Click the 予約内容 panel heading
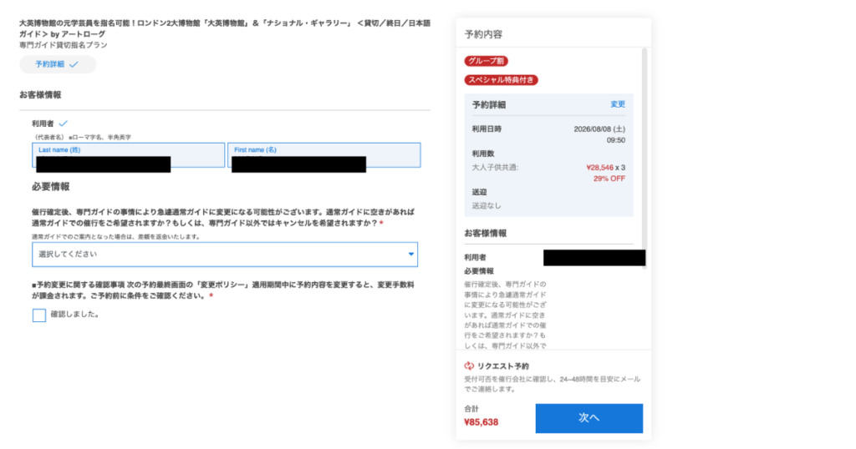Viewport: 856px width, 449px height. click(483, 33)
